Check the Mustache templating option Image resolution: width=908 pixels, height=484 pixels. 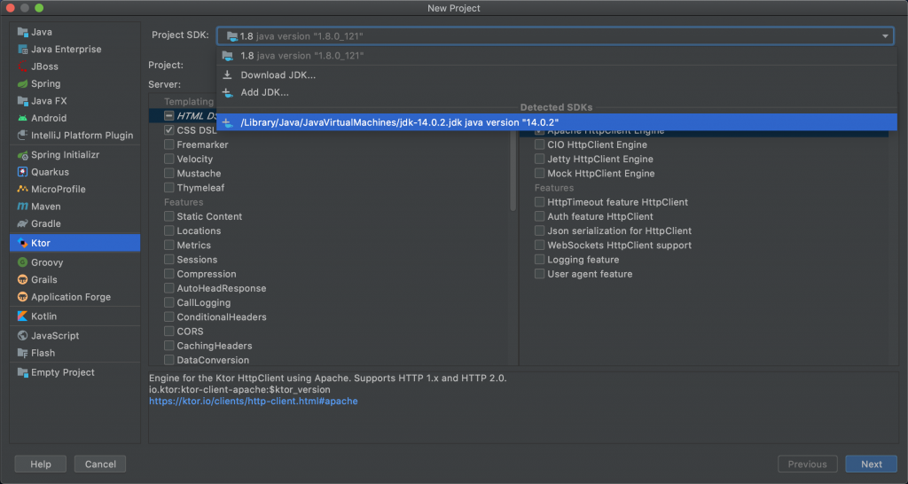click(169, 173)
